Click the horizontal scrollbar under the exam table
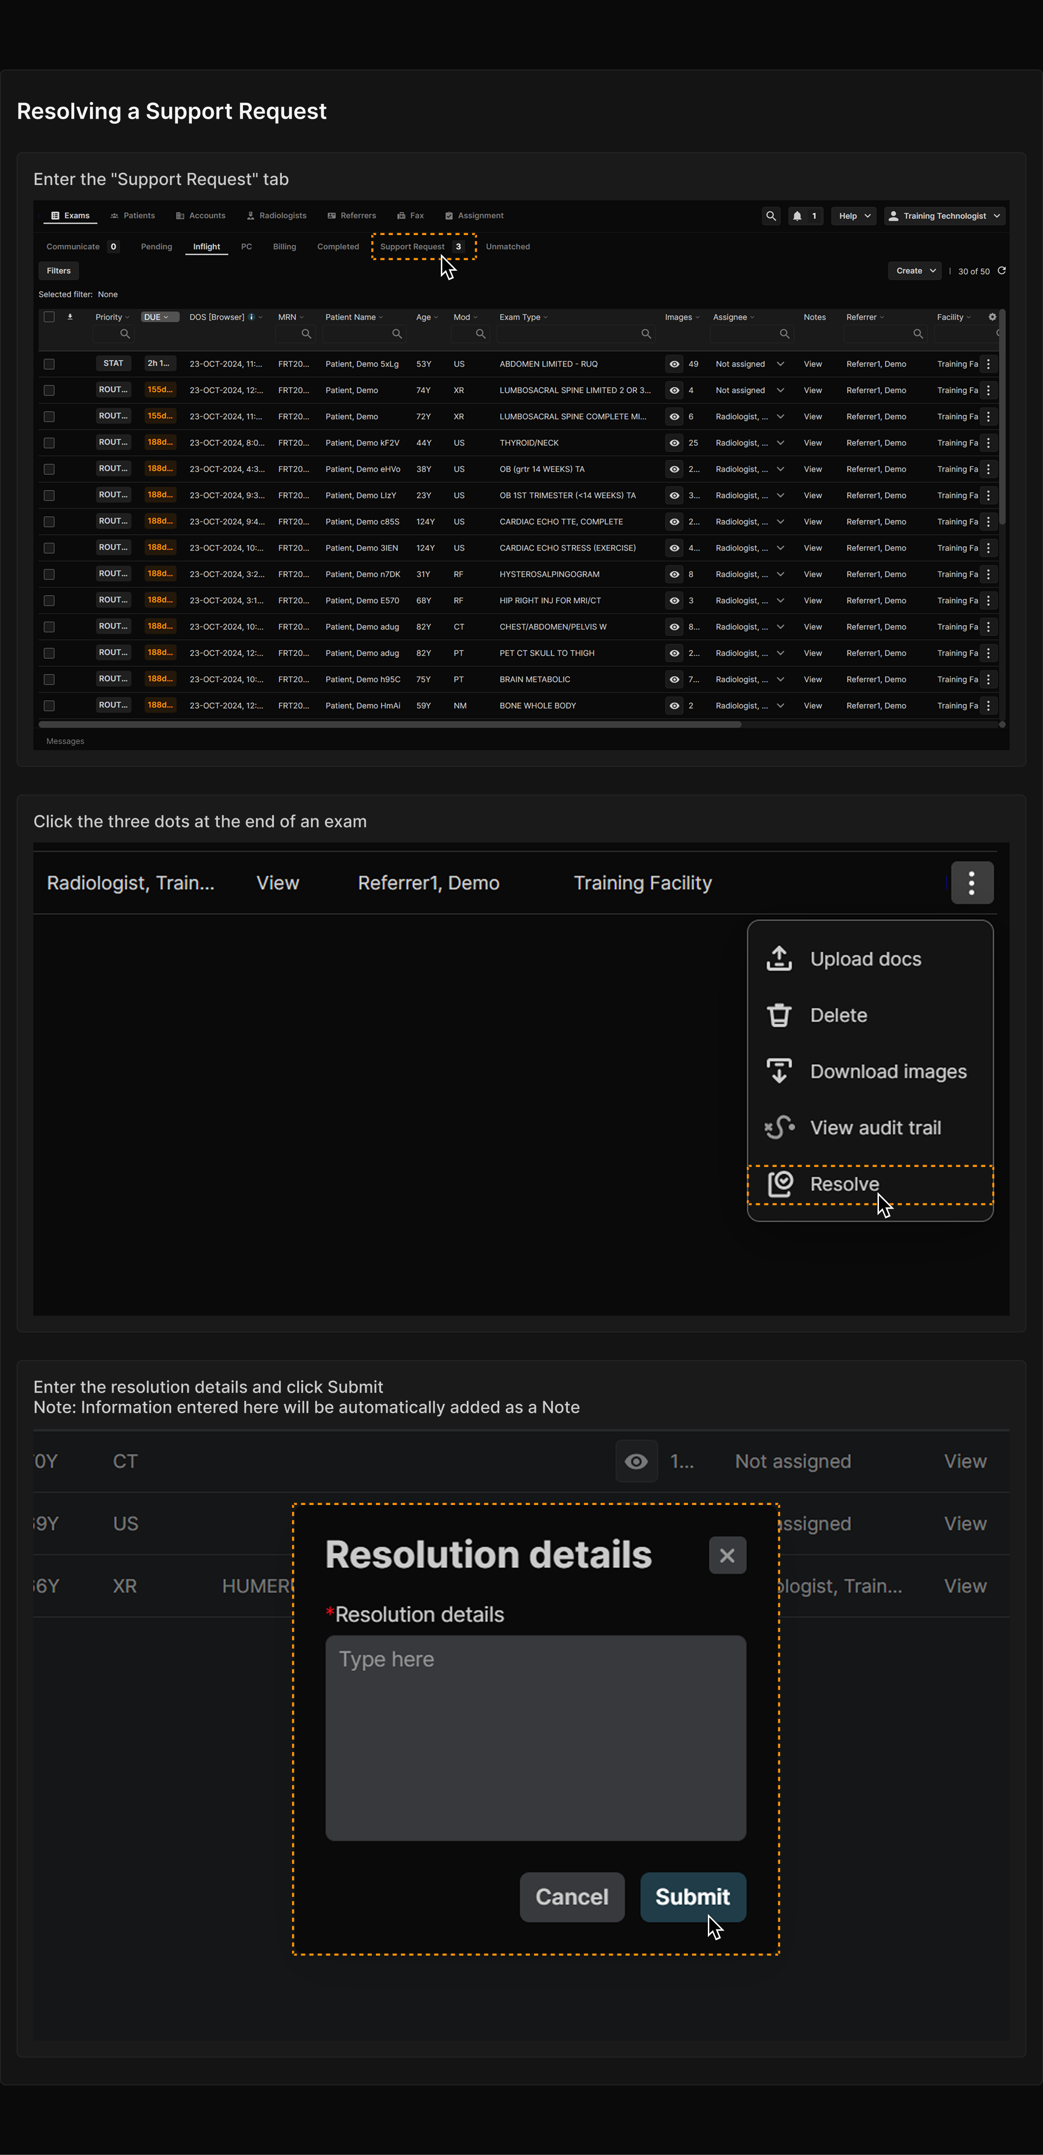The height and width of the screenshot is (2155, 1043). pyautogui.click(x=390, y=725)
